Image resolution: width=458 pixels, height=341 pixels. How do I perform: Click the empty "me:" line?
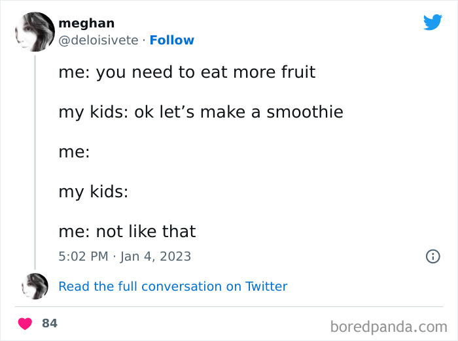pyautogui.click(x=74, y=152)
